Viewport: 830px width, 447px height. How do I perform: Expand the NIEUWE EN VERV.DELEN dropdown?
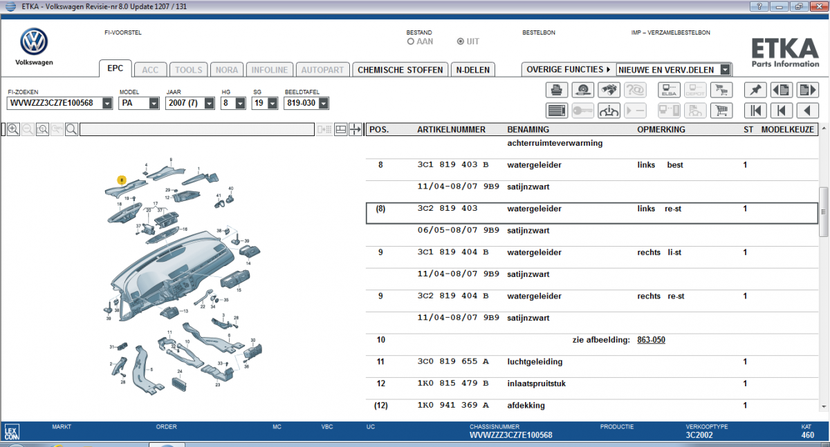[x=724, y=70]
